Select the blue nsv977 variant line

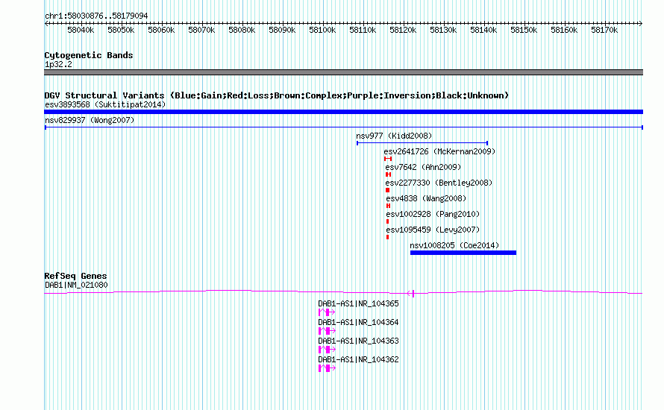[422, 143]
